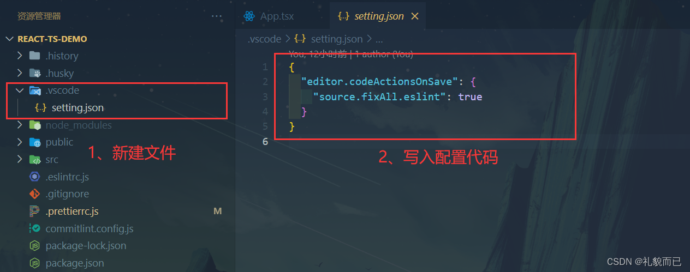Screen dimensions: 690x272
Task: Click the author CodeLens annotation
Action: tap(350, 54)
